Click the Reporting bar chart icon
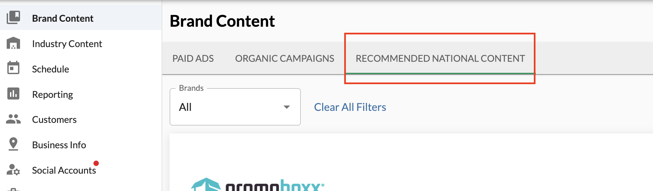The image size is (653, 191). coord(13,94)
